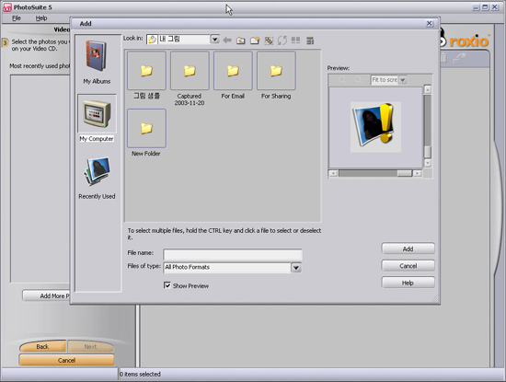Open the Help menu
Image resolution: width=506 pixels, height=382 pixels.
[41, 18]
